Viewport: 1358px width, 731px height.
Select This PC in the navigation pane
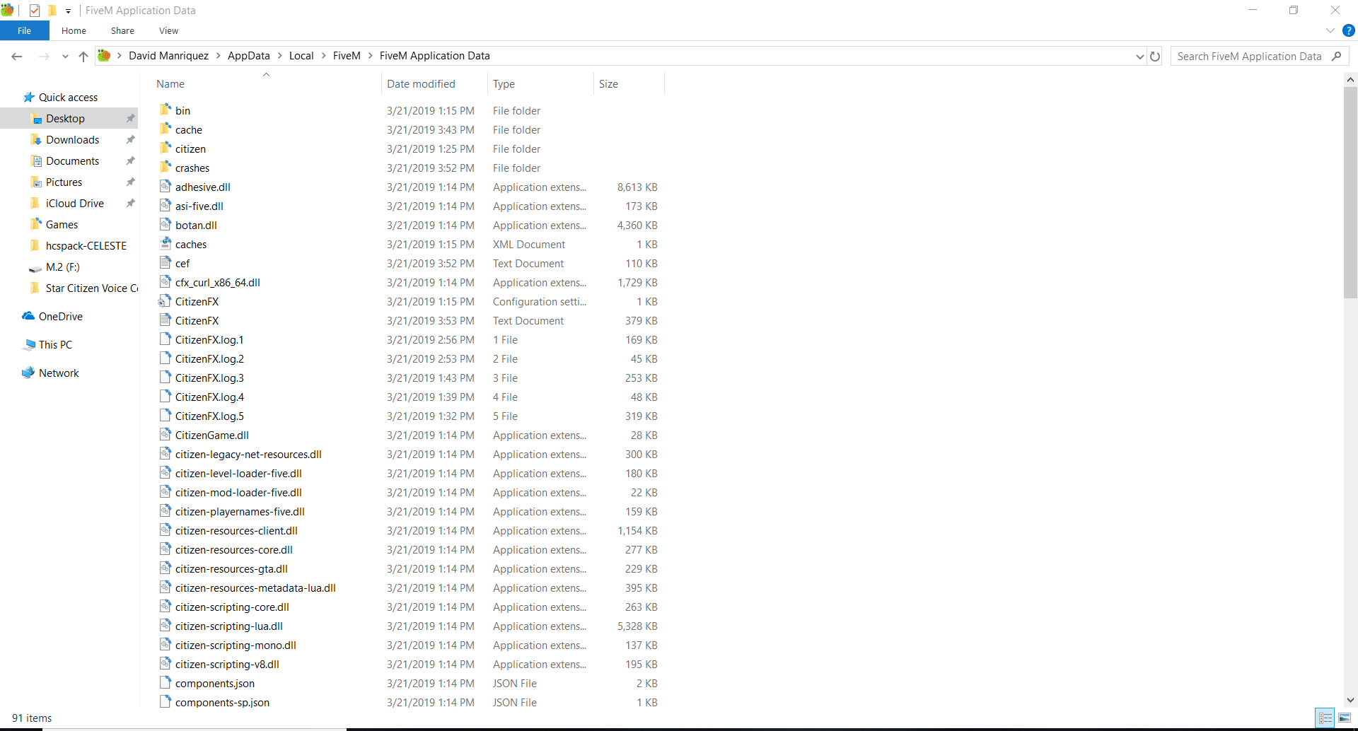coord(55,345)
